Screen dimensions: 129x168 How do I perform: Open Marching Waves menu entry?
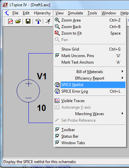(x=89, y=114)
